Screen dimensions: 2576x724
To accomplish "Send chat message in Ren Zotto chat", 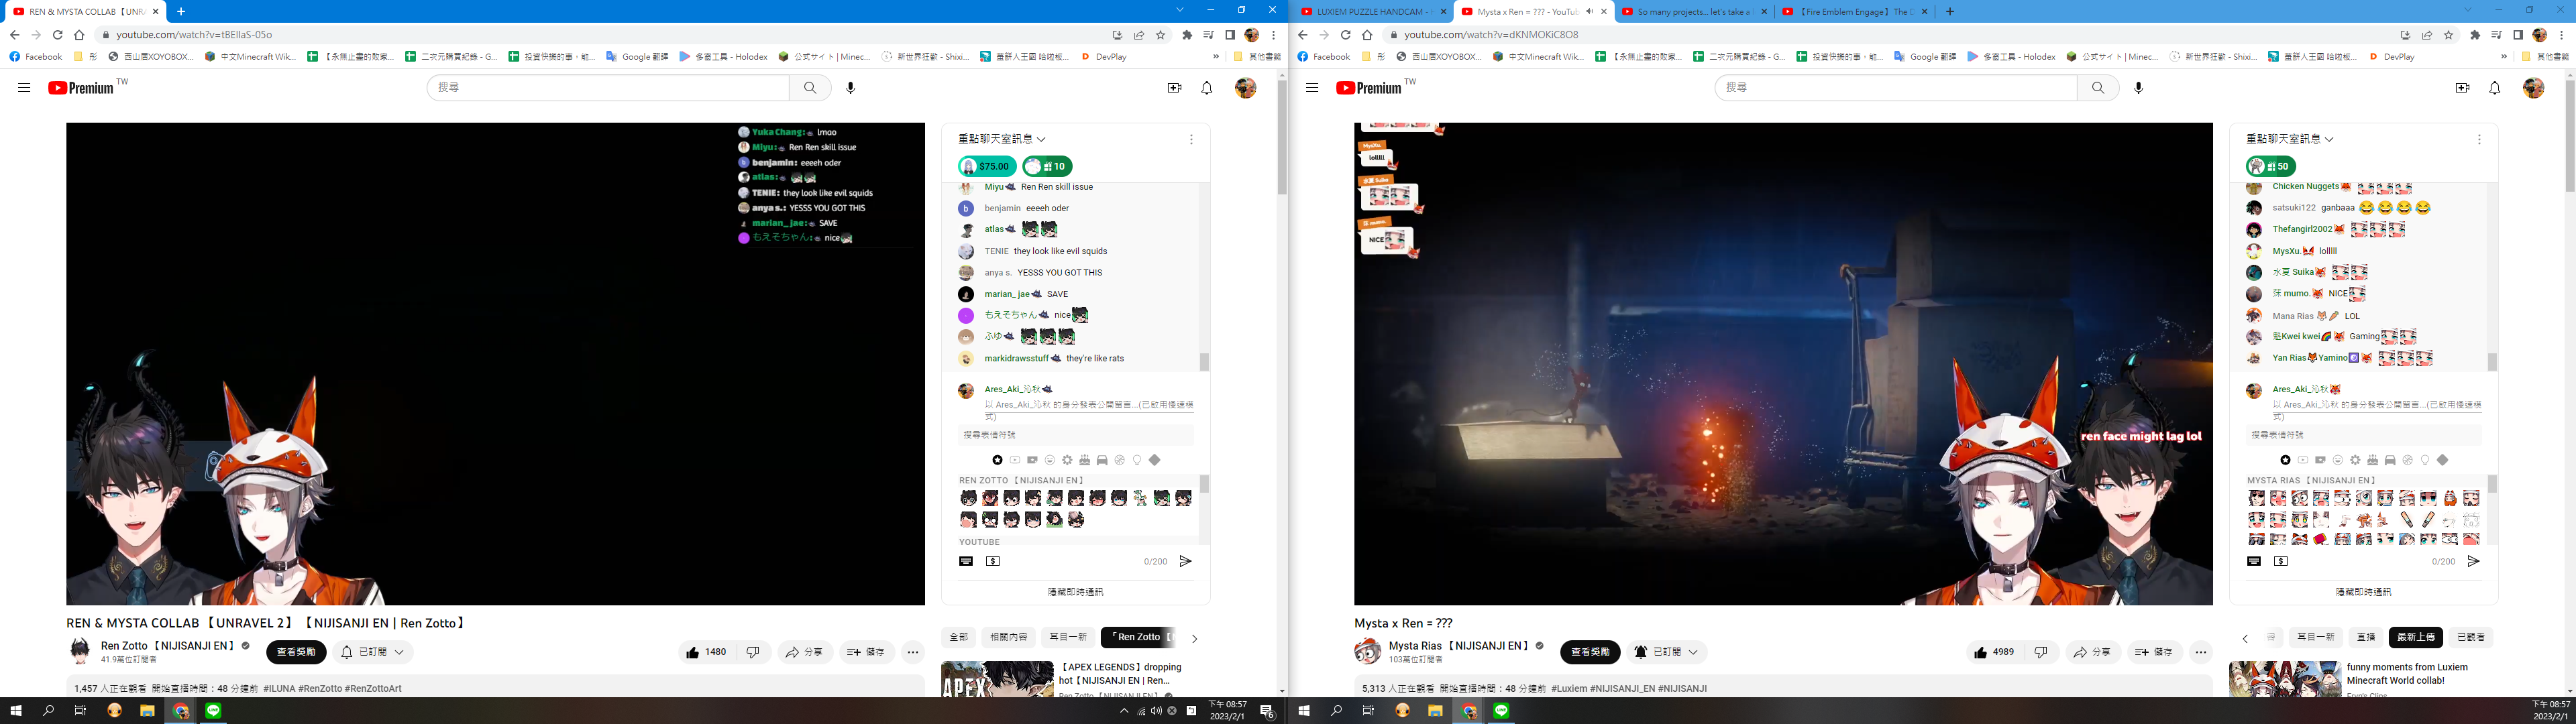I will click(1185, 561).
